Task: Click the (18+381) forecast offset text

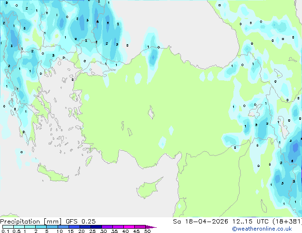Action: point(287,222)
